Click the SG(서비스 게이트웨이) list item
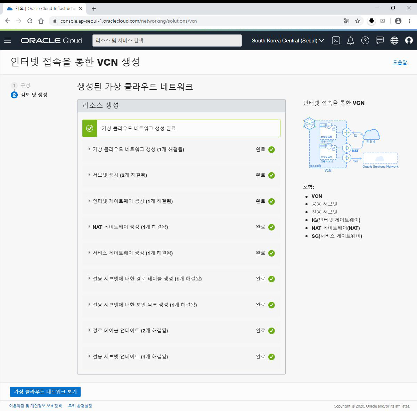 (x=337, y=236)
